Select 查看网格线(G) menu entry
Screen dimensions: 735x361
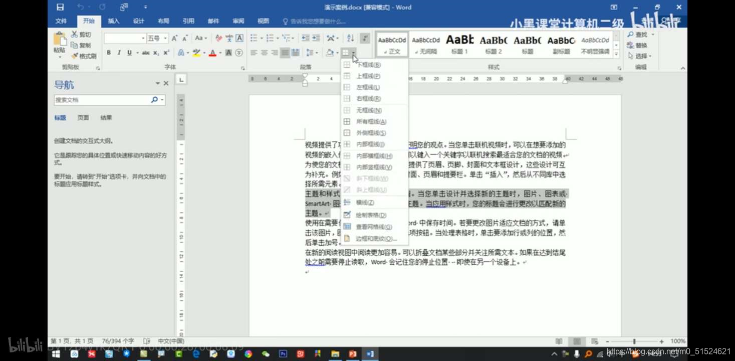pos(374,227)
